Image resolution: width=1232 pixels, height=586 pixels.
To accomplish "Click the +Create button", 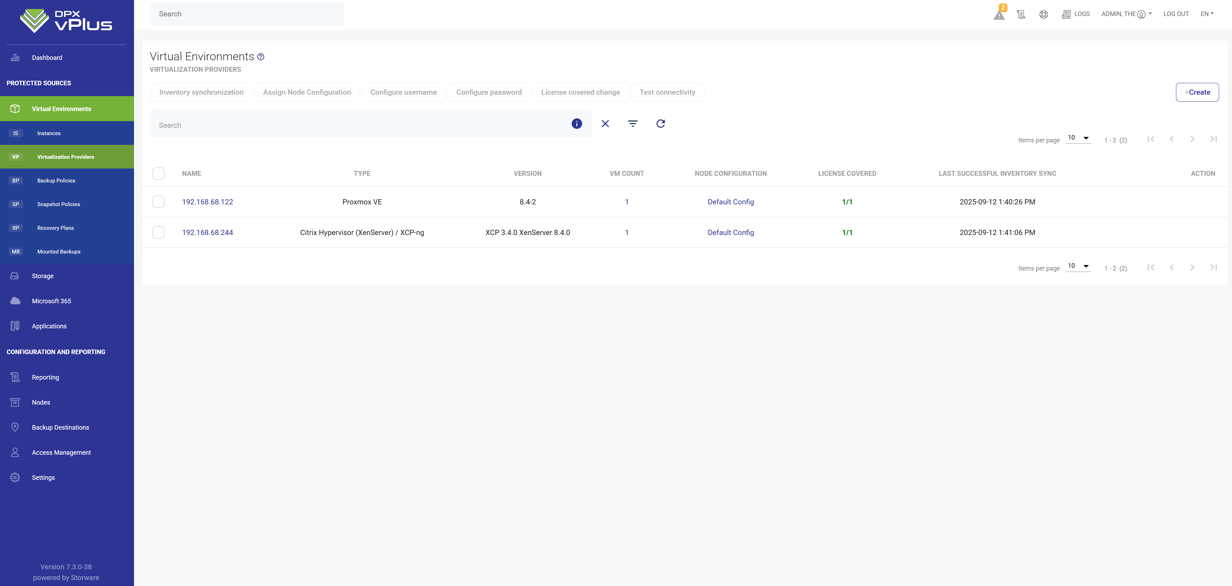I will [x=1197, y=92].
